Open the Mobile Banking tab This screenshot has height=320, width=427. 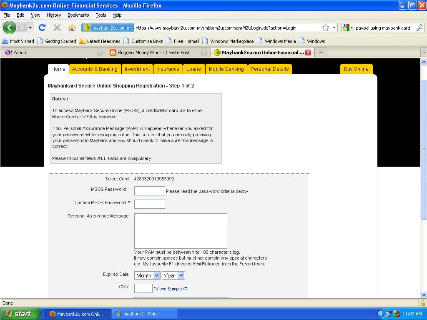click(226, 69)
